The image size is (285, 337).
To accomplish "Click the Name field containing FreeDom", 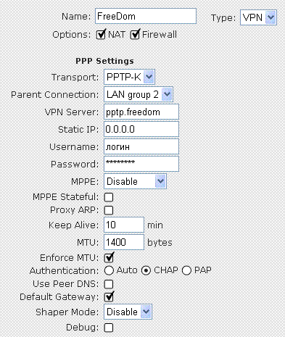I will click(x=146, y=16).
